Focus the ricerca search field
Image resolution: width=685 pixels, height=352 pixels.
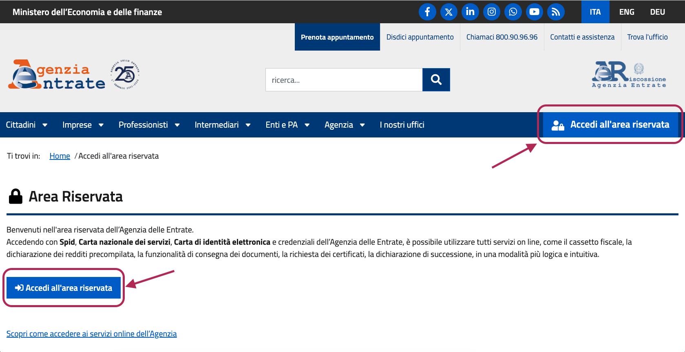(344, 80)
